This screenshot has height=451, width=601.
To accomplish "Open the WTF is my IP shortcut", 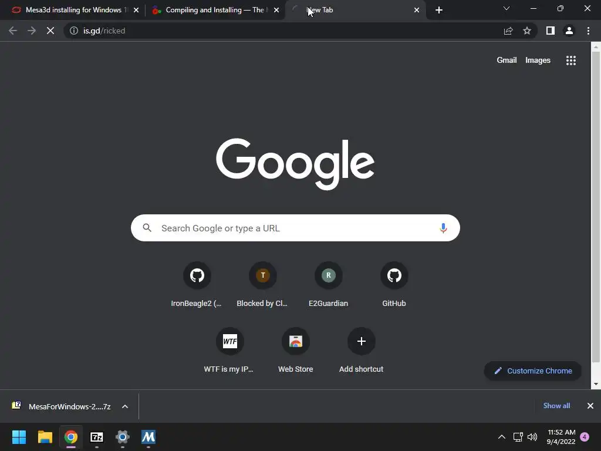I will [229, 351].
